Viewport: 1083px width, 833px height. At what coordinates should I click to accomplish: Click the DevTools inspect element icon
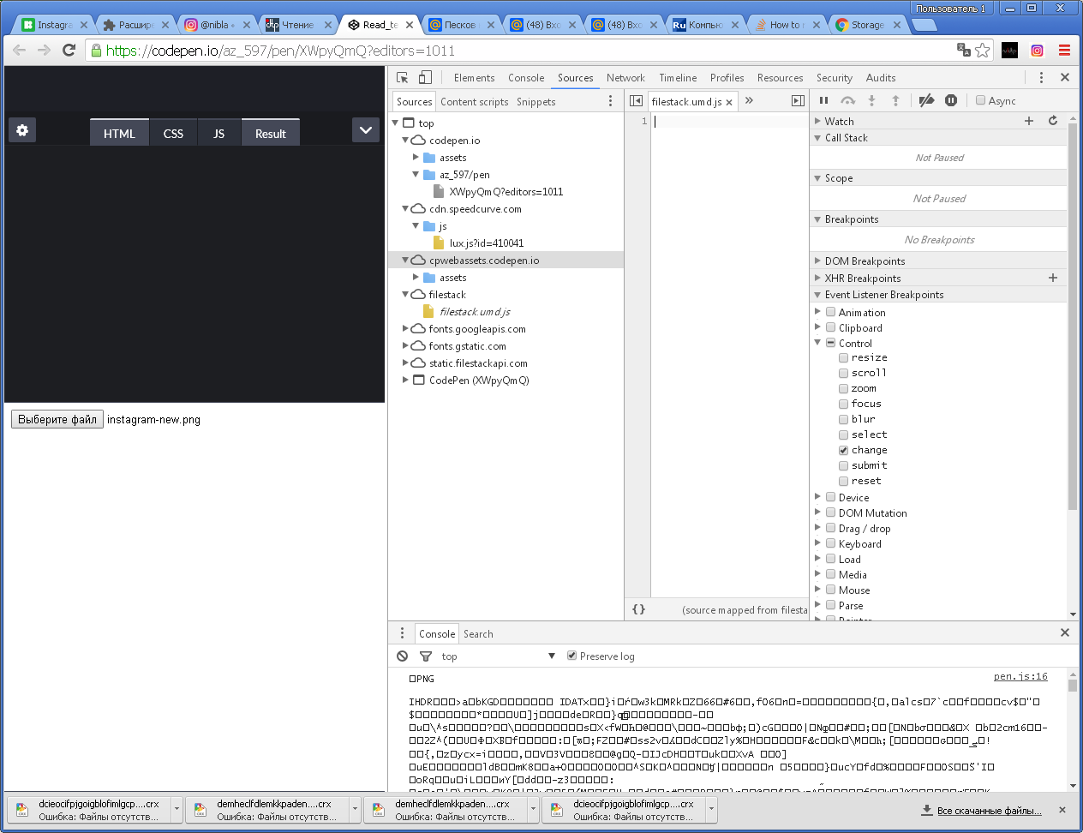pyautogui.click(x=403, y=77)
